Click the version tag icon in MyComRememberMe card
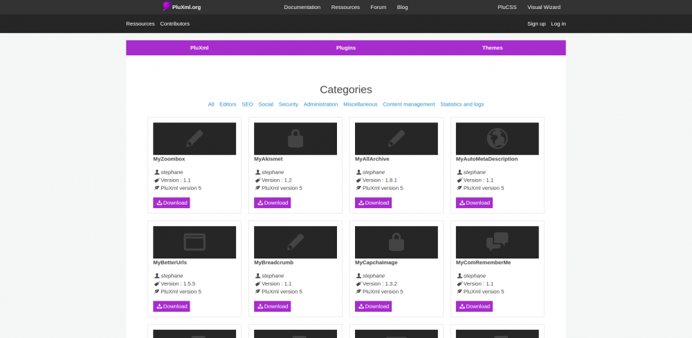The height and width of the screenshot is (338, 692). 459,284
